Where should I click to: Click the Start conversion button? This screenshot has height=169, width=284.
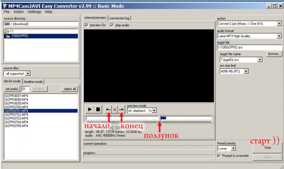coord(267,148)
